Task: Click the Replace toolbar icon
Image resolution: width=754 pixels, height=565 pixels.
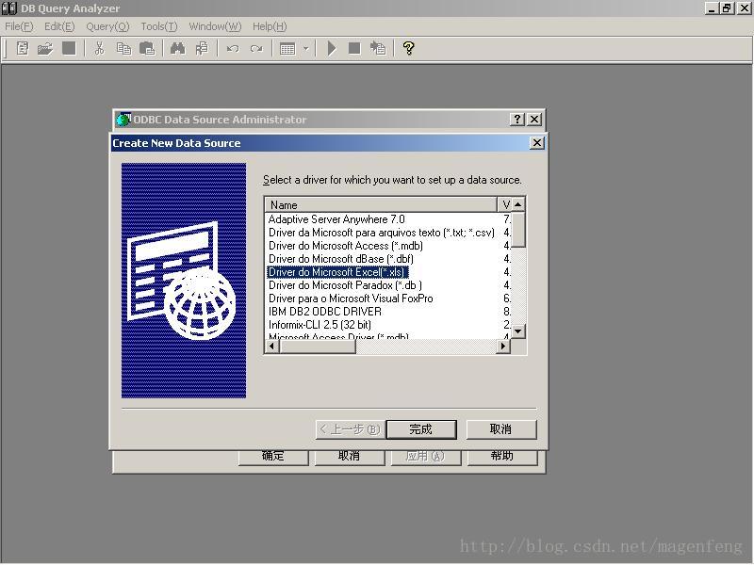Action: tap(202, 48)
